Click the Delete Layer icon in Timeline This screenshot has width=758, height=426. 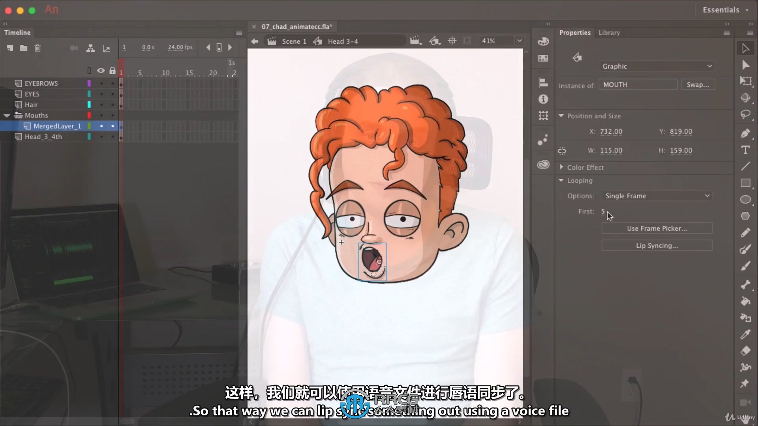click(x=37, y=47)
